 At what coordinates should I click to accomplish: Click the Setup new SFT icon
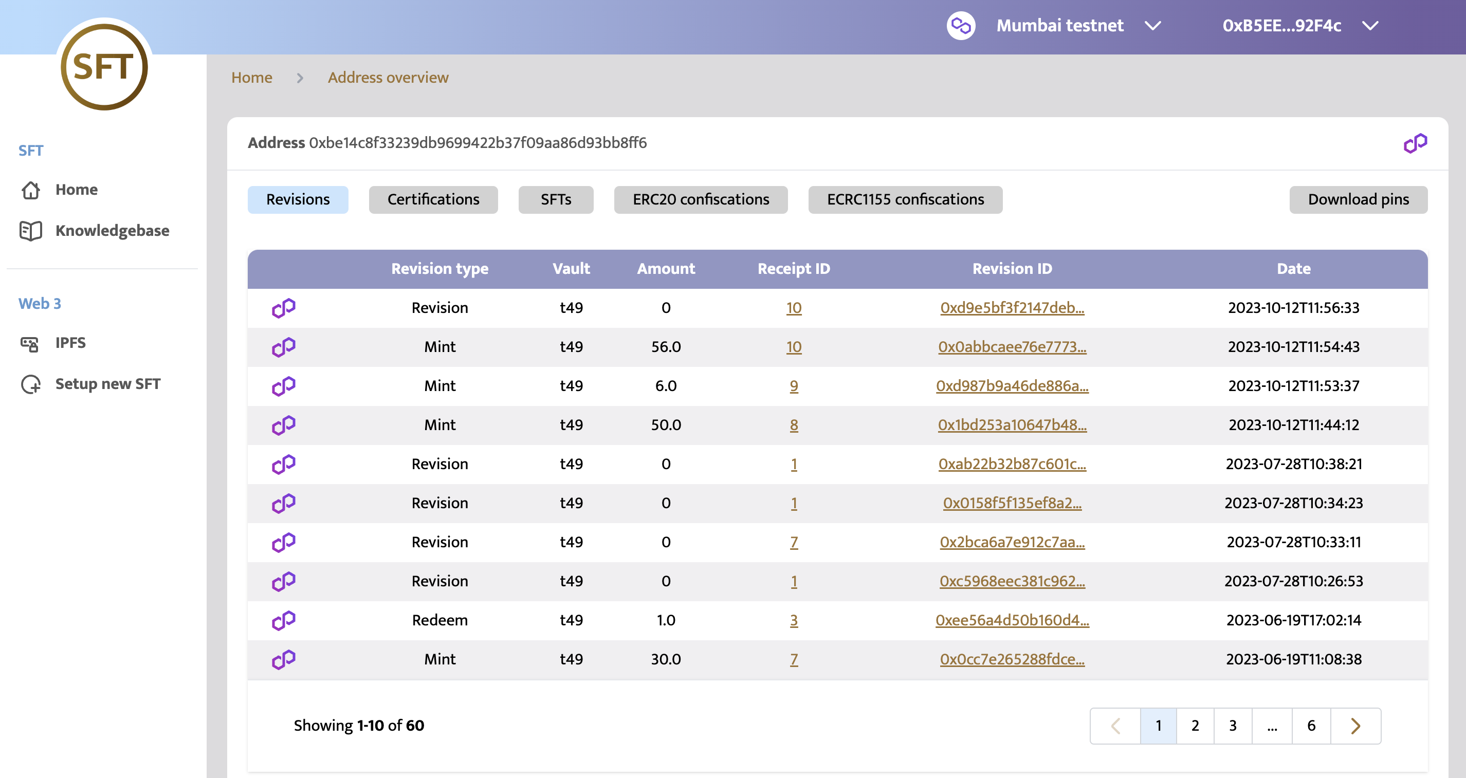click(31, 384)
